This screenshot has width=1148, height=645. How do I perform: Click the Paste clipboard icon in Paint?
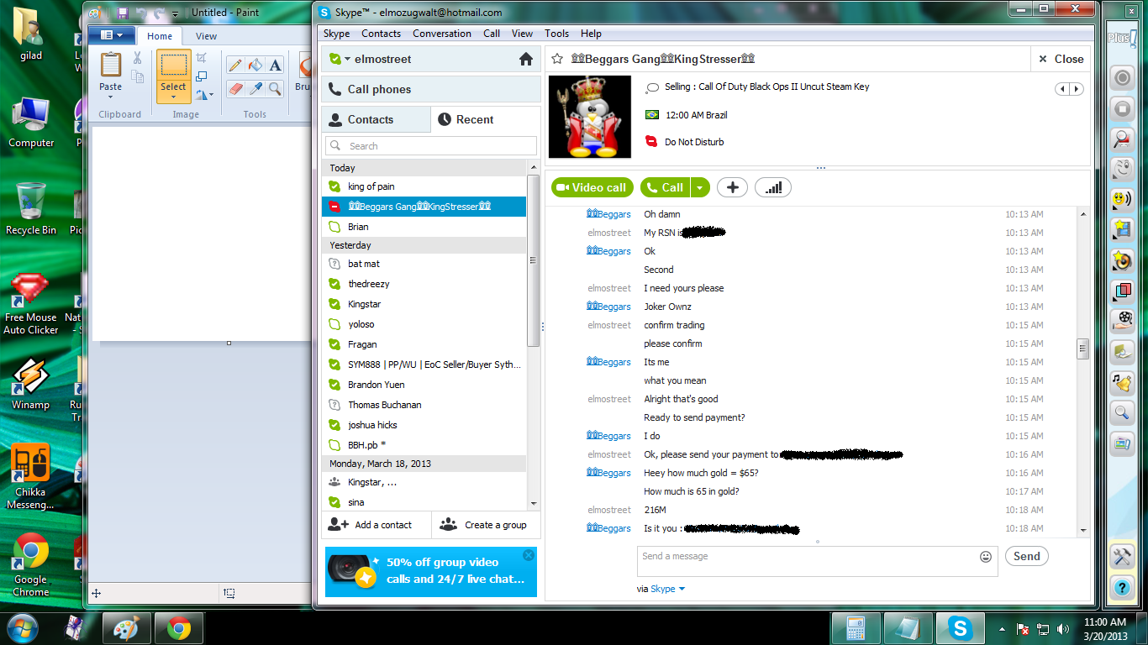point(111,65)
